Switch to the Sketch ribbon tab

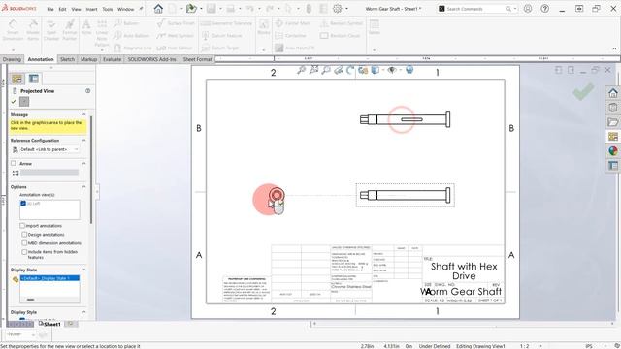[67, 59]
